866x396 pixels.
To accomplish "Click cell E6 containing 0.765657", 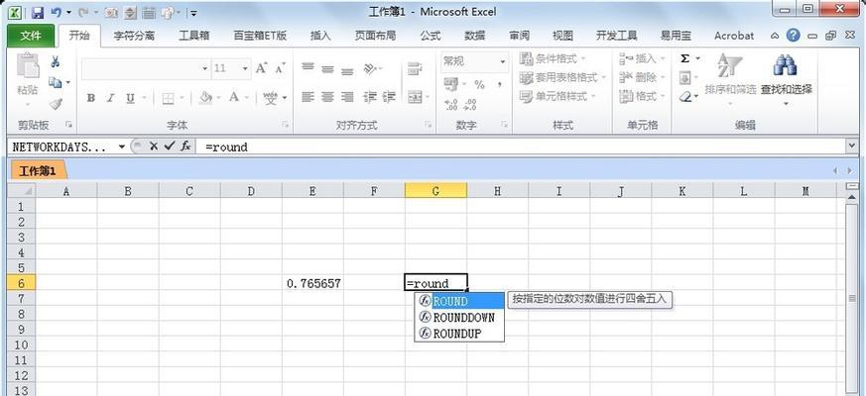I will (312, 283).
